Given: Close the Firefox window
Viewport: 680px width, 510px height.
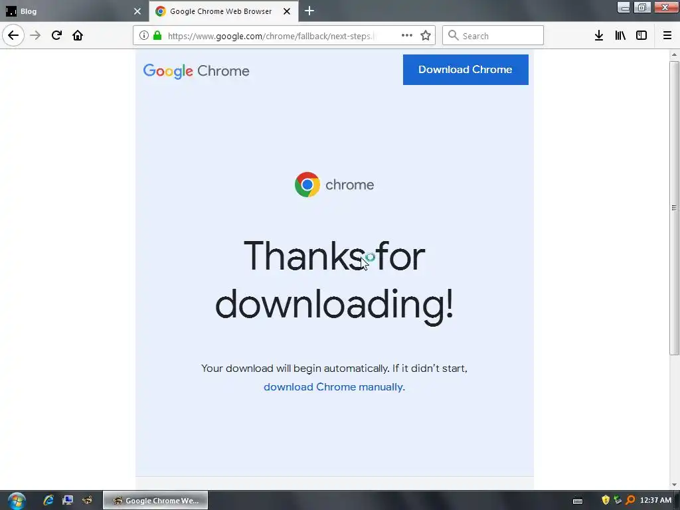Looking at the screenshot, I should 665,7.
